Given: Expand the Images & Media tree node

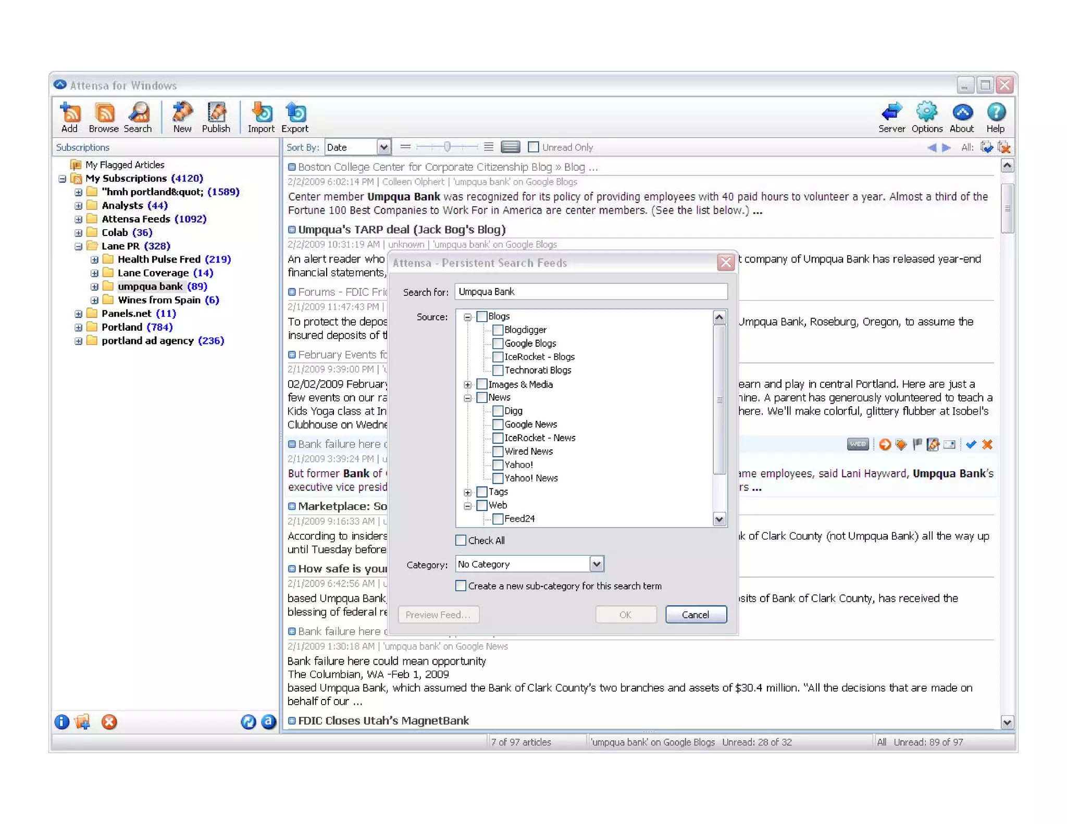Looking at the screenshot, I should tap(467, 384).
